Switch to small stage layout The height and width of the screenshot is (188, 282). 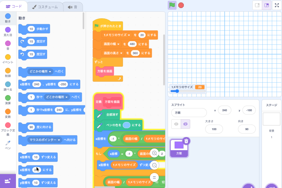point(257,5)
